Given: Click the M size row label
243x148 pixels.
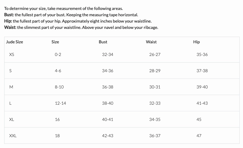Looking at the screenshot, I should pyautogui.click(x=11, y=87).
